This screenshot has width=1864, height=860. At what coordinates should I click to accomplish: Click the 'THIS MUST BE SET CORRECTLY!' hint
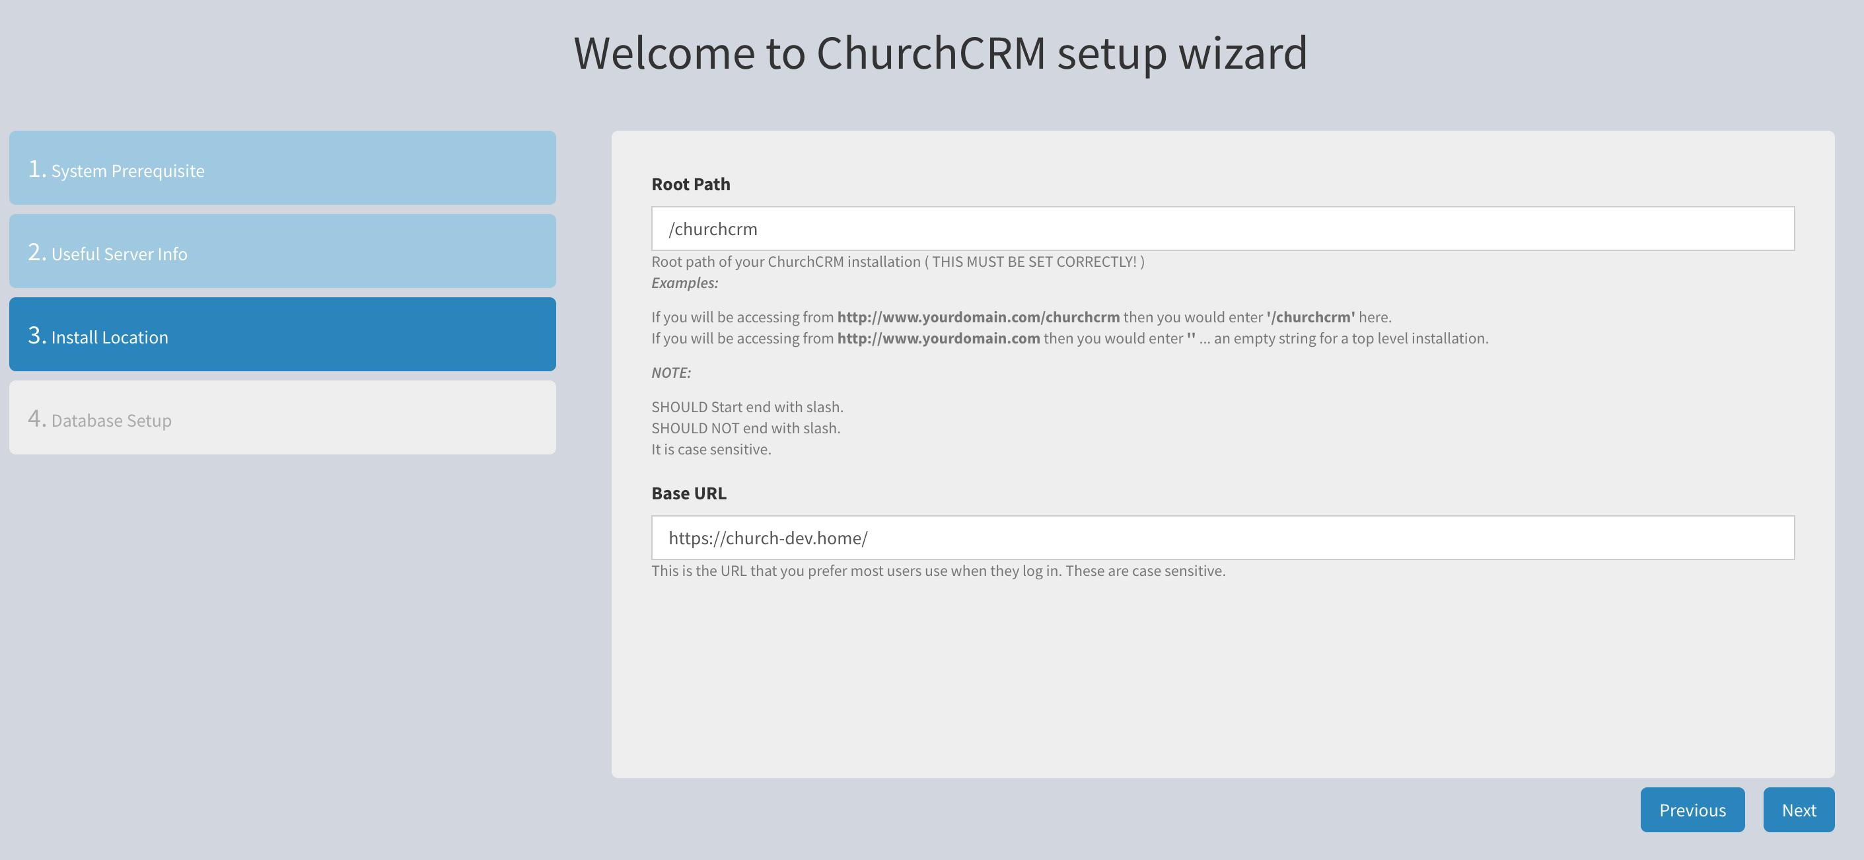pyautogui.click(x=1034, y=262)
